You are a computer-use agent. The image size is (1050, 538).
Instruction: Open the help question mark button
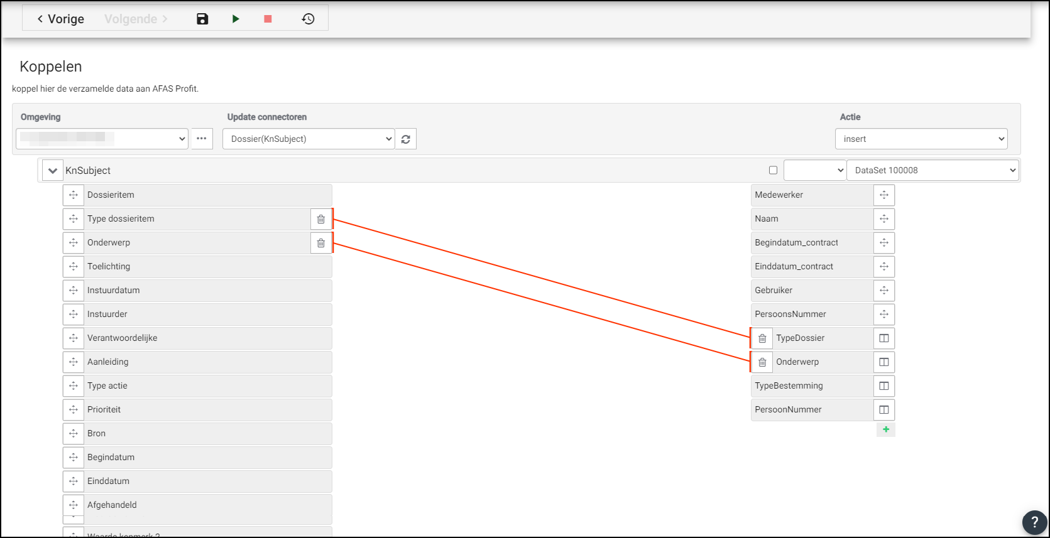[x=1034, y=522]
